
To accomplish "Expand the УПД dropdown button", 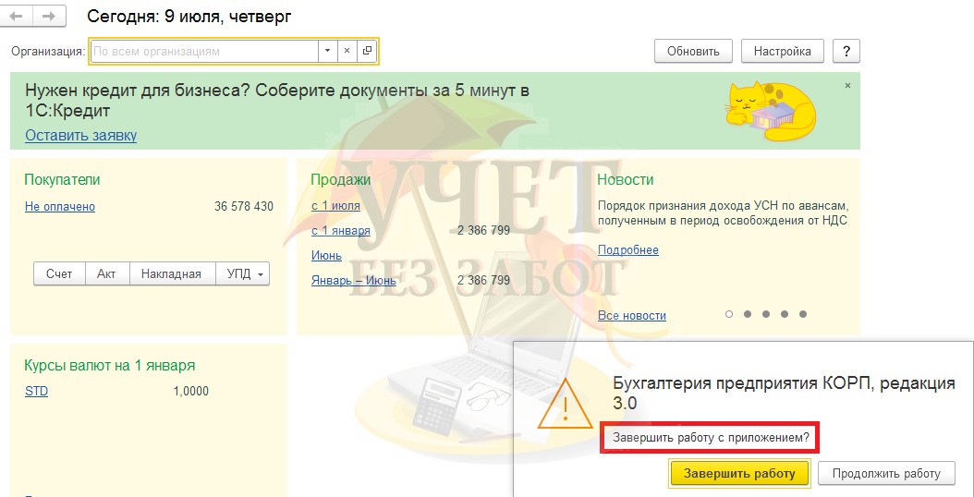I will point(243,274).
